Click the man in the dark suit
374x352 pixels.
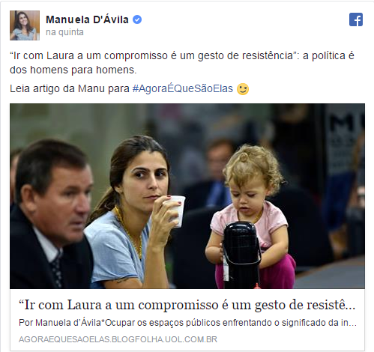click(x=51, y=215)
